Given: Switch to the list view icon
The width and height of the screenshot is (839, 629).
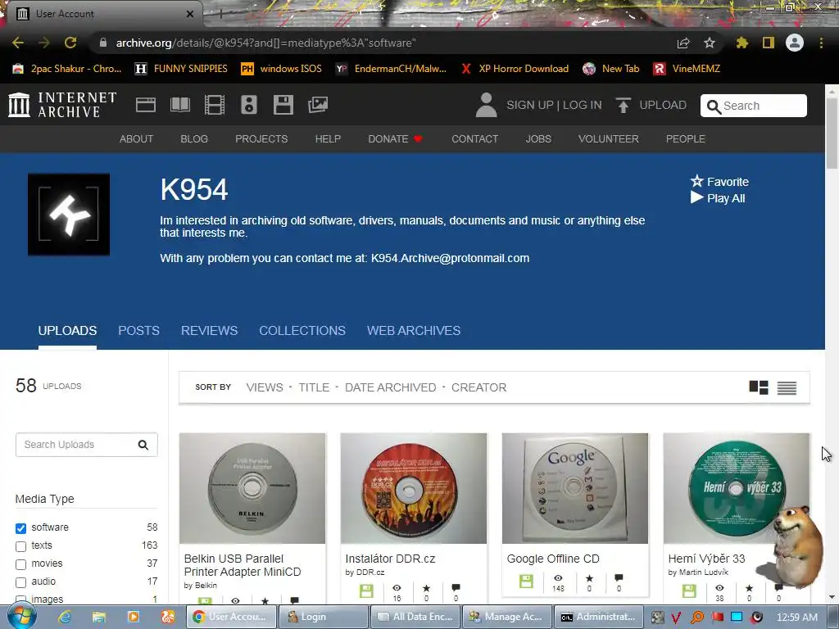Looking at the screenshot, I should coord(787,387).
